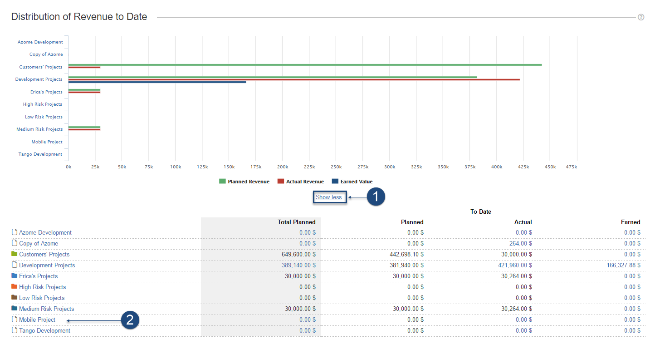Click the help question mark icon
This screenshot has width=655, height=349.
pos(641,17)
